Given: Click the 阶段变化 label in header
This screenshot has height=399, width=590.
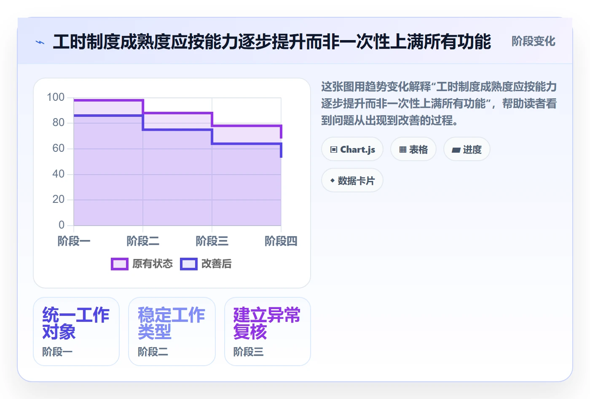Looking at the screenshot, I should point(533,41).
